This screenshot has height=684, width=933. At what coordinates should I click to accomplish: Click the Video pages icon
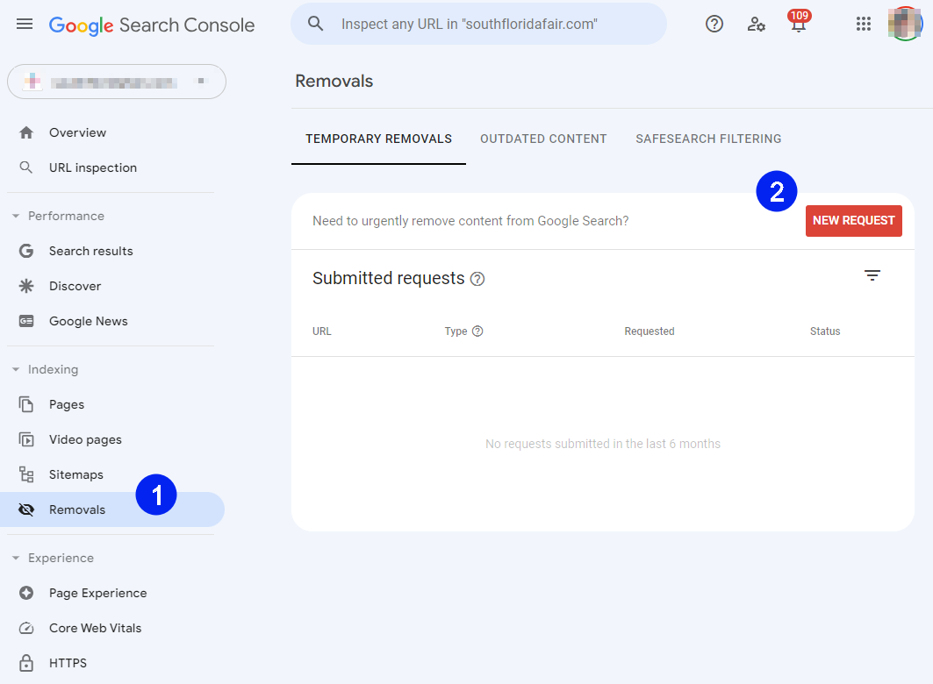click(x=26, y=439)
